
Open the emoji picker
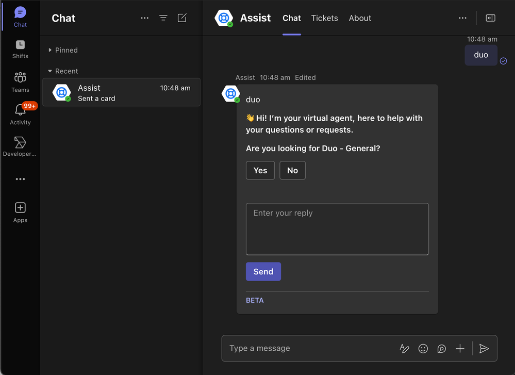click(423, 348)
